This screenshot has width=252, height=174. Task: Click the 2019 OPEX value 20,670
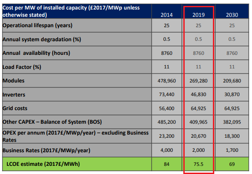click(198, 136)
